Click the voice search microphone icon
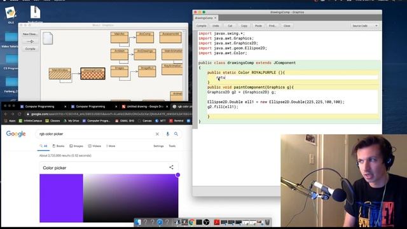The height and width of the screenshot is (229, 407). (x=168, y=134)
